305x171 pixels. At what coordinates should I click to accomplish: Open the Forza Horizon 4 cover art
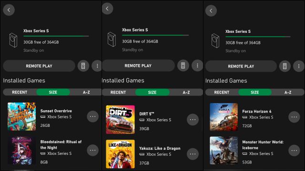coord(224,117)
